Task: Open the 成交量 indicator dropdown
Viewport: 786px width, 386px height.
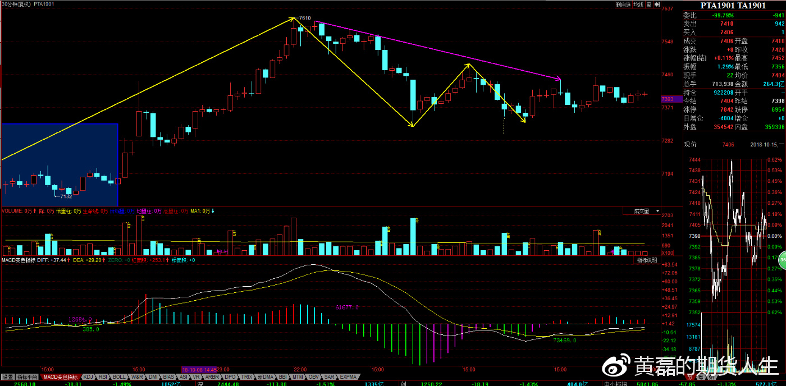Action: click(641, 212)
